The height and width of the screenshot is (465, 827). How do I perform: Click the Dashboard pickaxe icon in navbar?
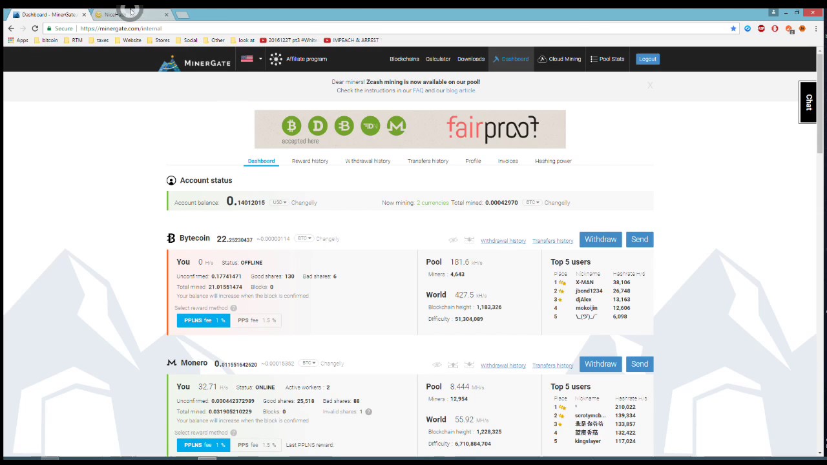tap(496, 59)
